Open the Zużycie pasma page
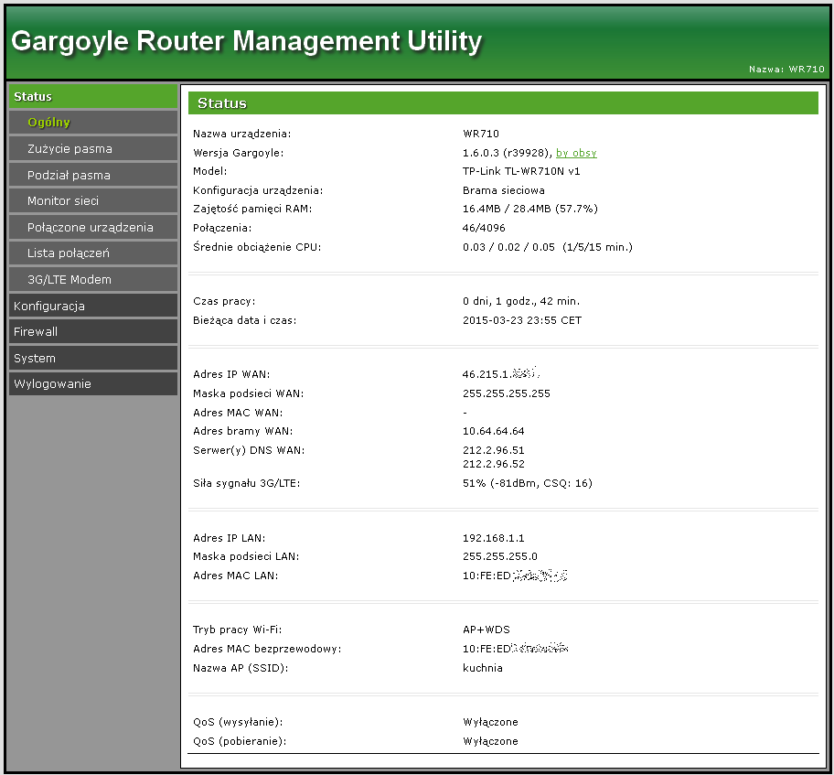The image size is (834, 775). point(69,148)
